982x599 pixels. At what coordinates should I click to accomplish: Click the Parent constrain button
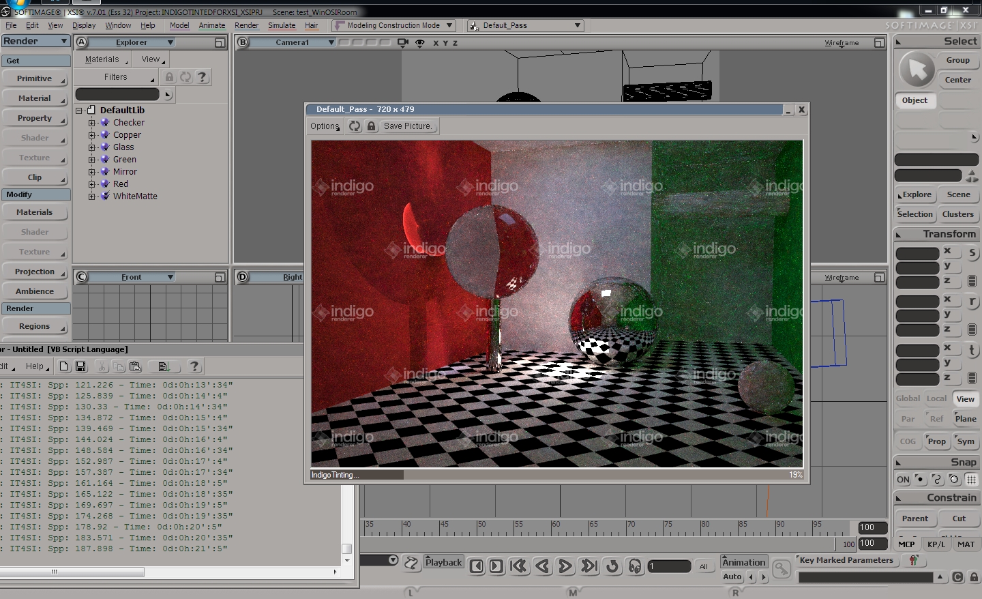pos(915,518)
